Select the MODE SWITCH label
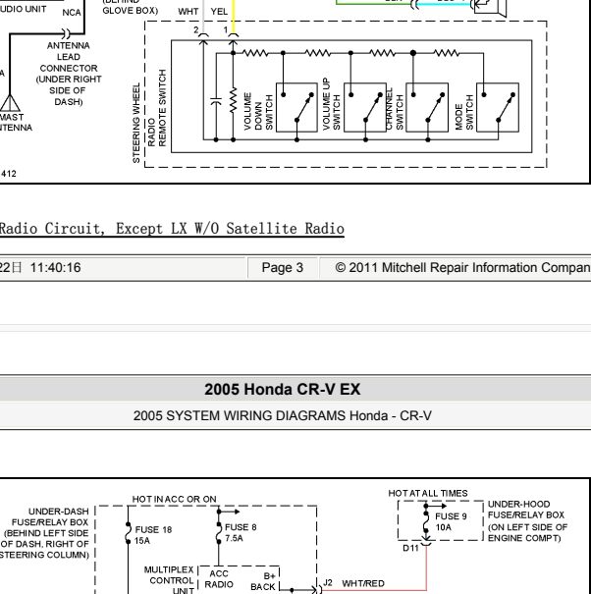Viewport: 591px width, 594px height. point(464,112)
